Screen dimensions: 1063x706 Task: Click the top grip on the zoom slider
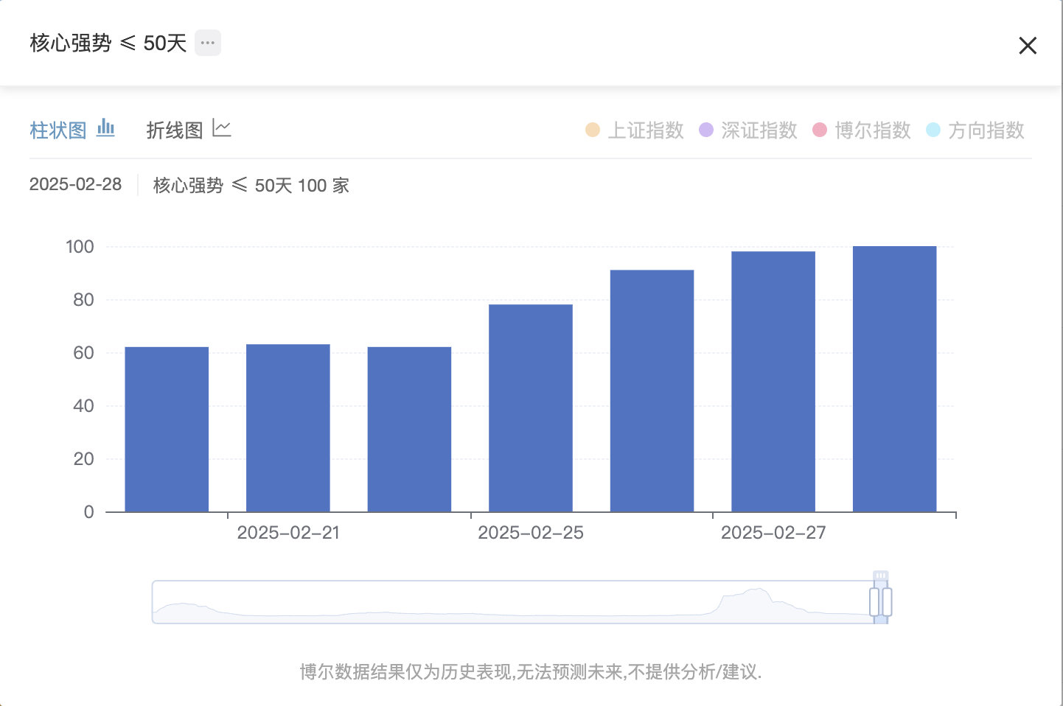(x=880, y=576)
